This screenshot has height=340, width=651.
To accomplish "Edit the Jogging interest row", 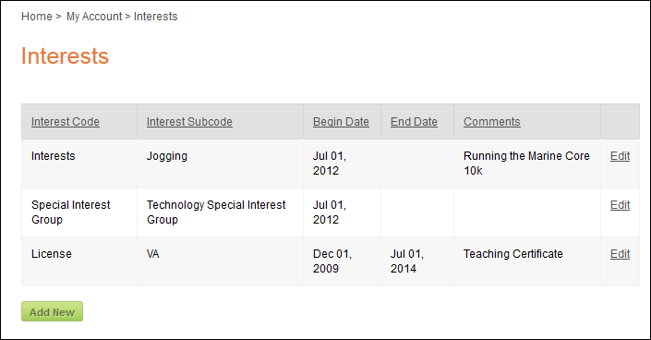I will [x=620, y=156].
